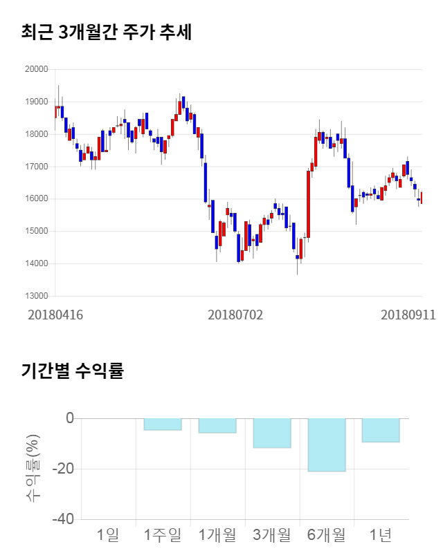Click the 1년 return bar

pyautogui.click(x=381, y=430)
